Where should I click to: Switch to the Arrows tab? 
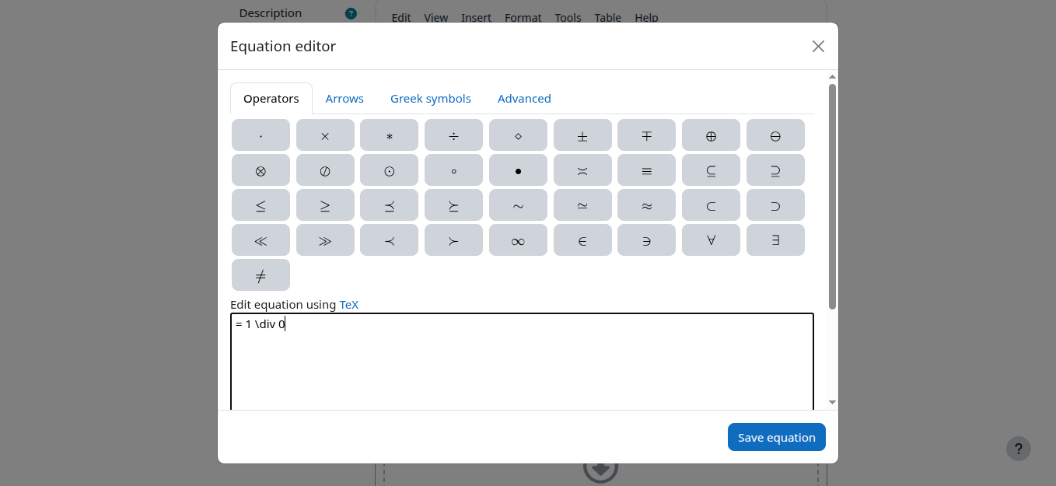pyautogui.click(x=344, y=99)
